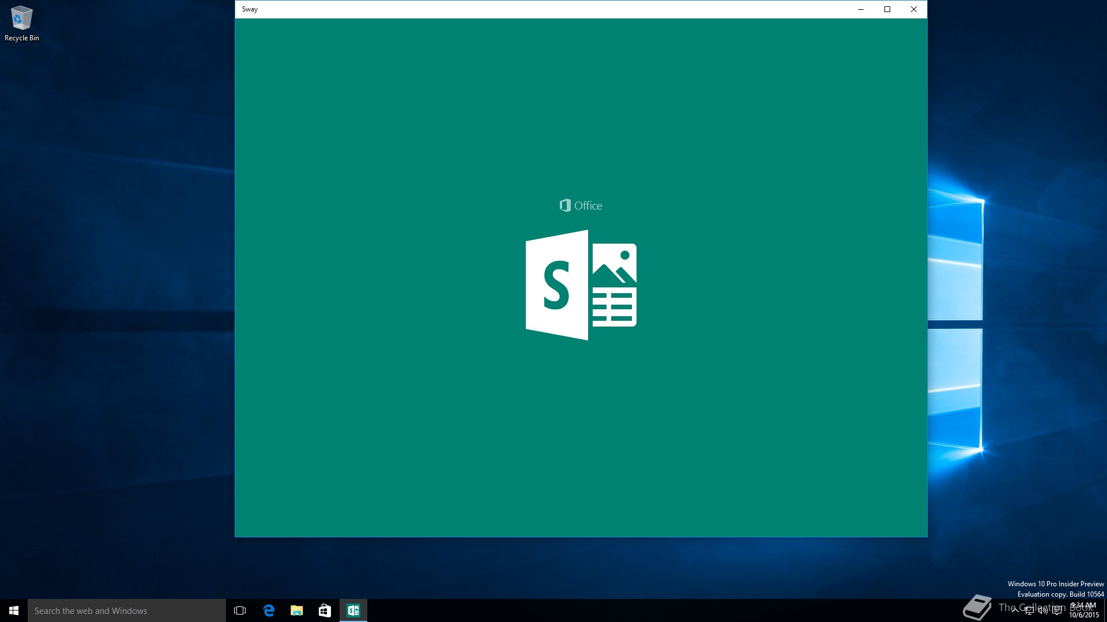Select the Sway app taskbar icon
1107x622 pixels.
coord(353,610)
